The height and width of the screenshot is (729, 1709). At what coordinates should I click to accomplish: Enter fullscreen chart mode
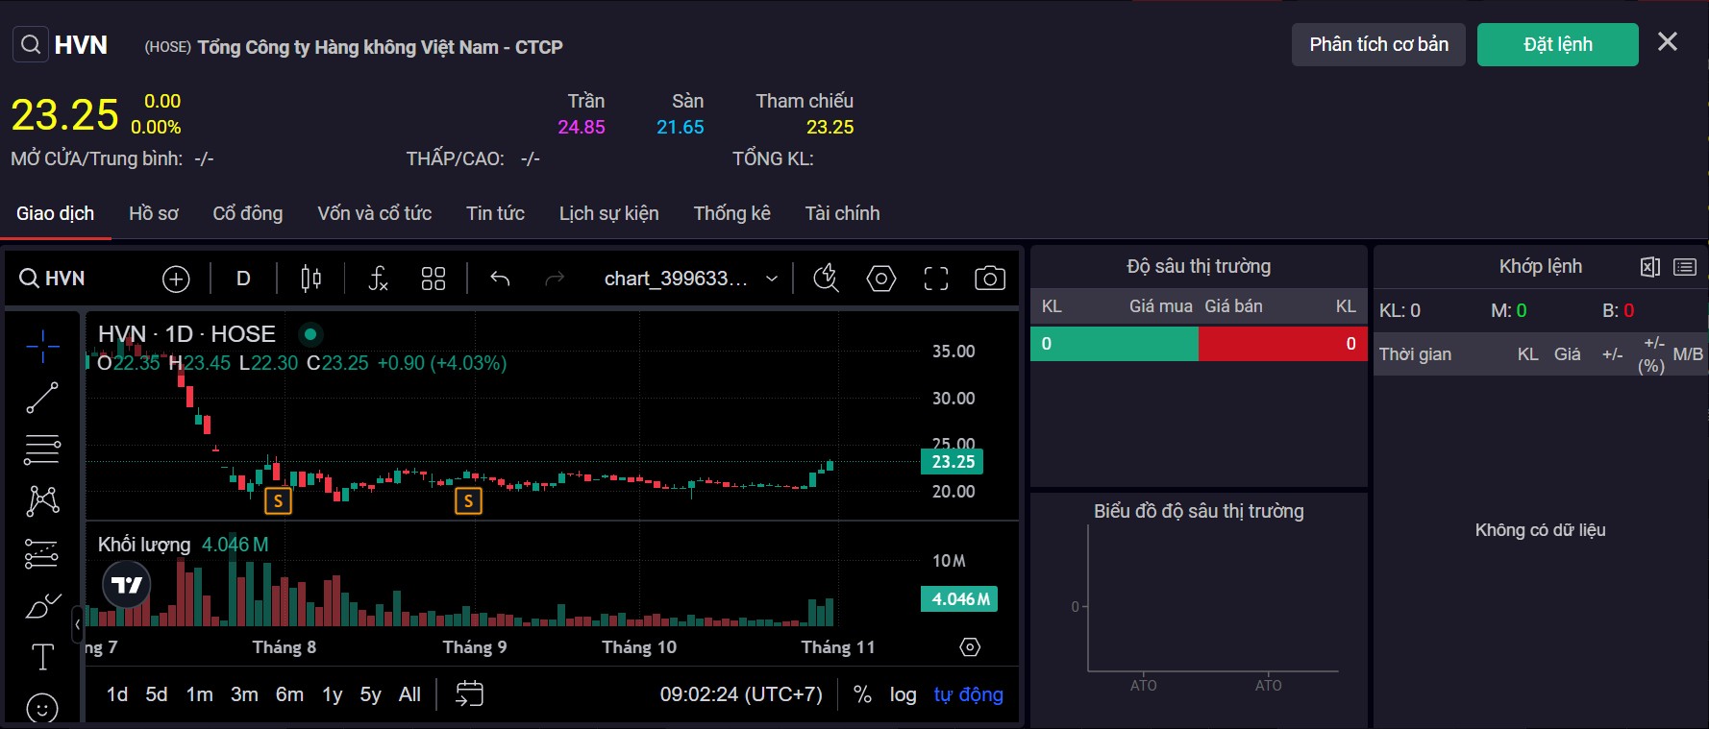point(935,279)
